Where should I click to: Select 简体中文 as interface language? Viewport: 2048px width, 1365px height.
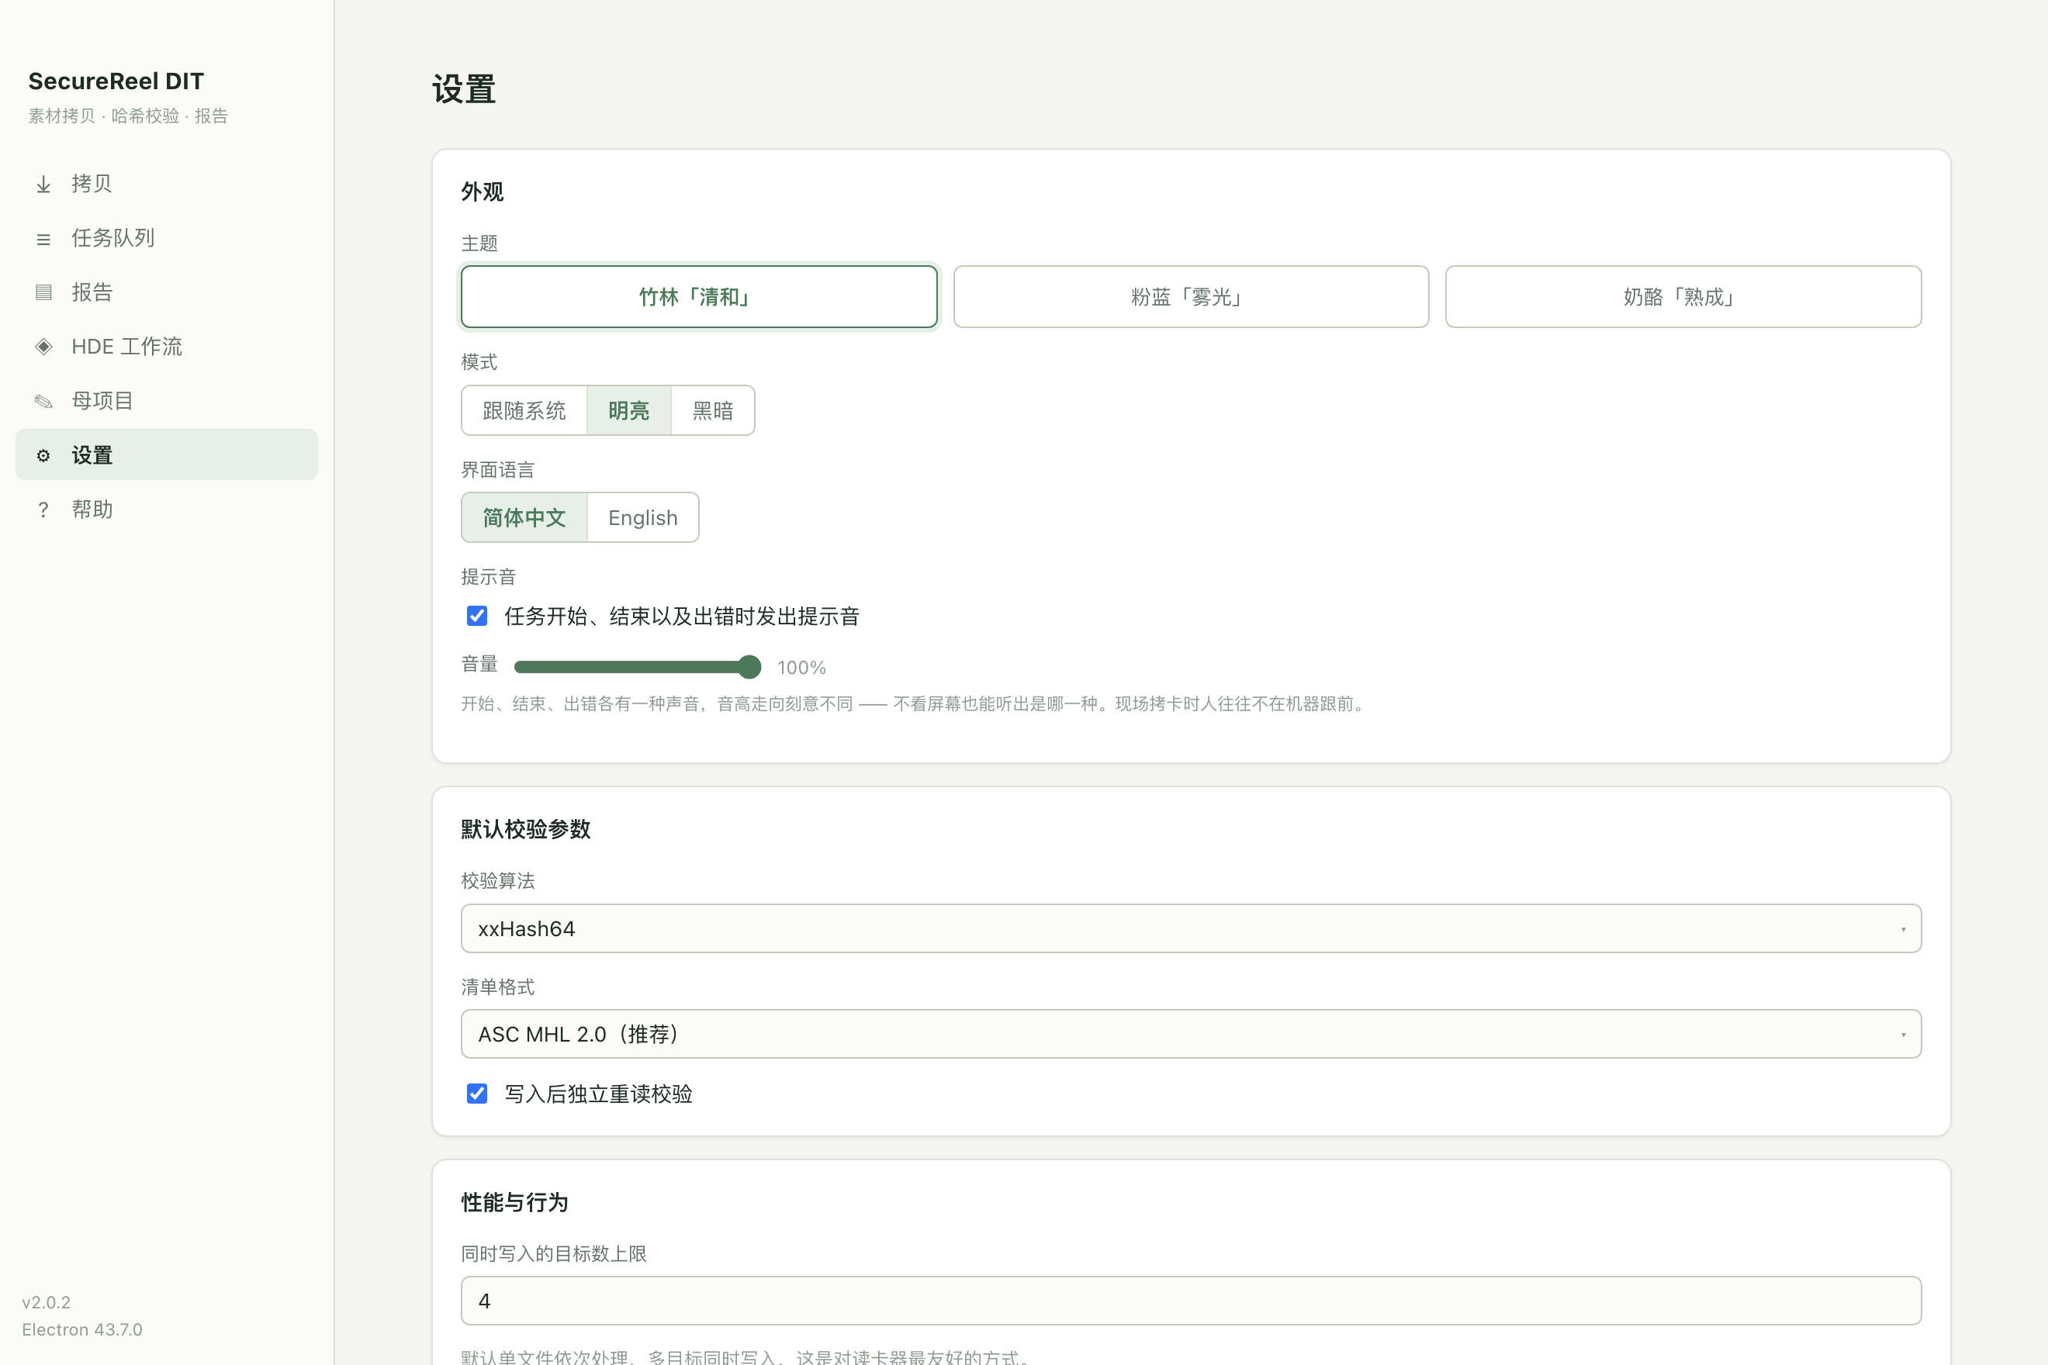coord(524,518)
